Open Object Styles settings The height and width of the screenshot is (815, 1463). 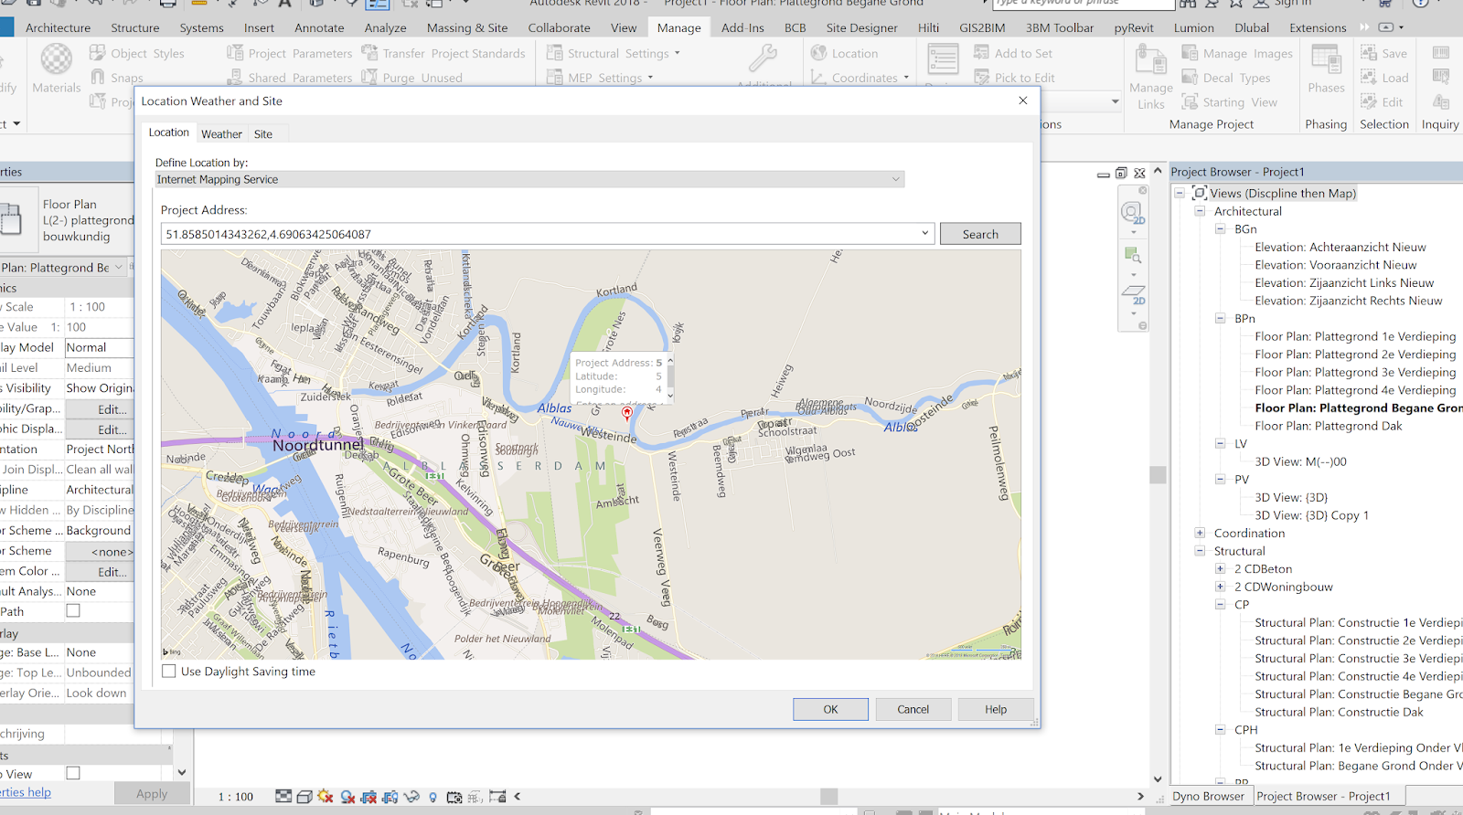[x=137, y=54]
